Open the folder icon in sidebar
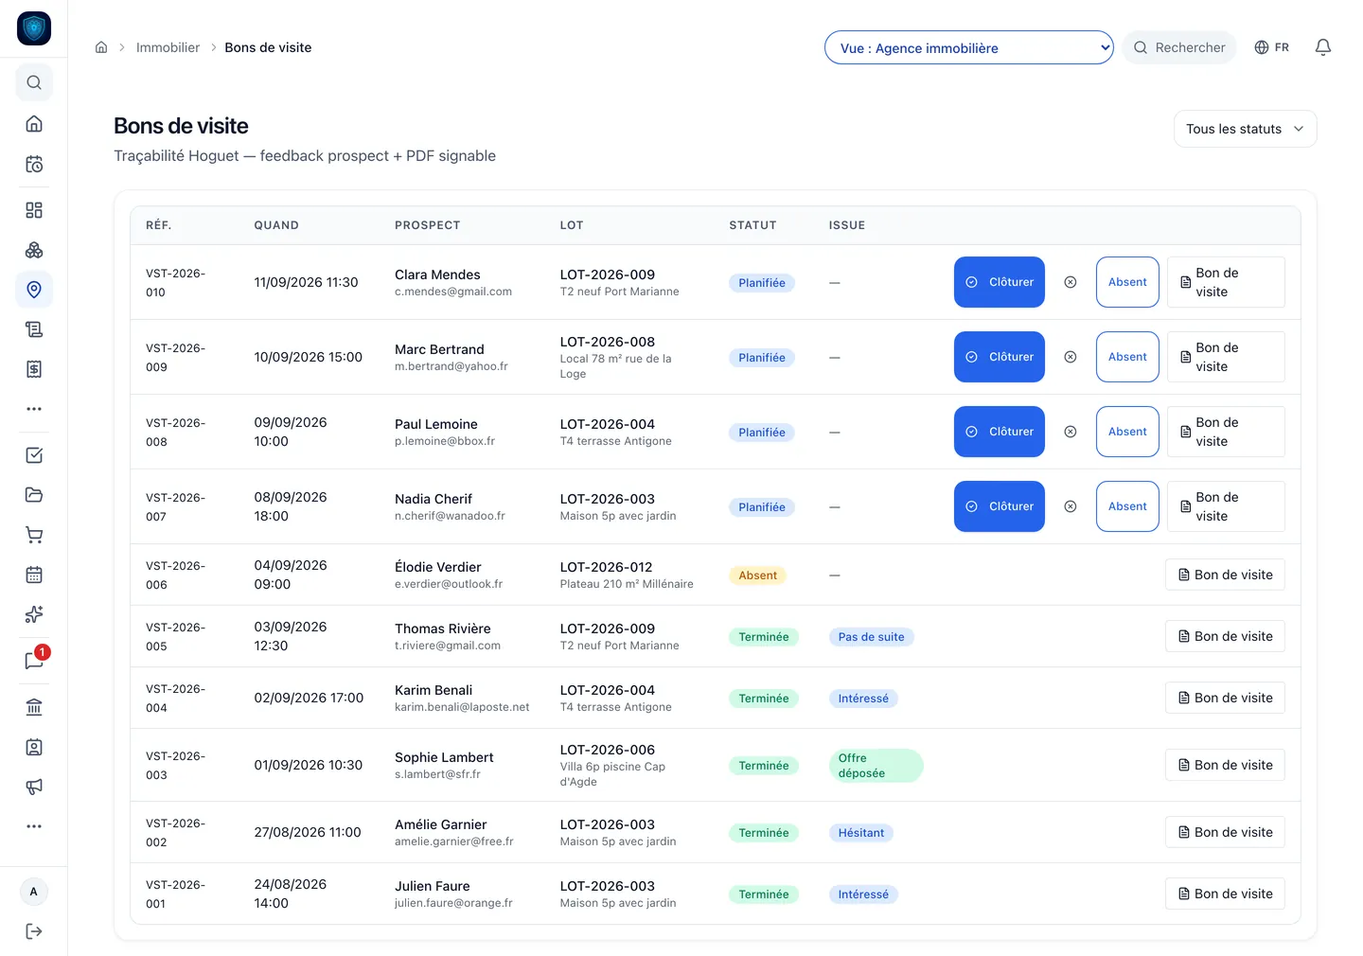The width and height of the screenshot is (1363, 956). point(34,495)
